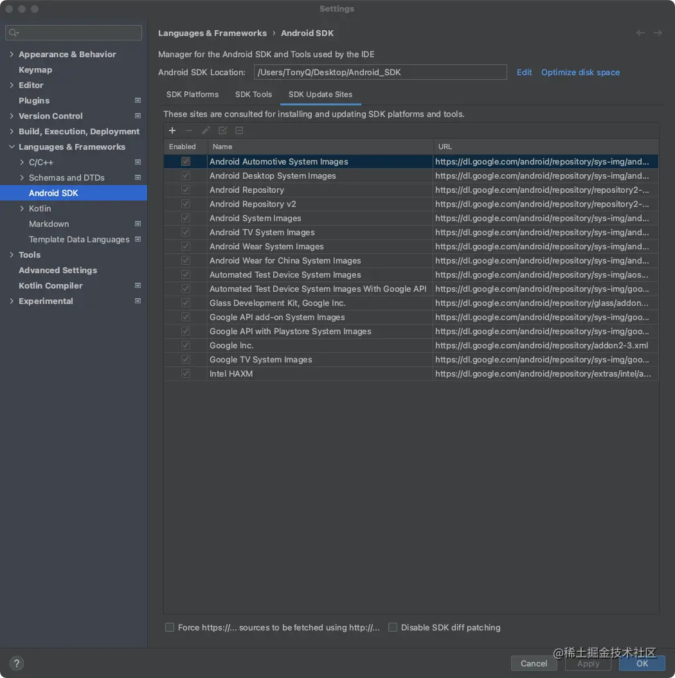The image size is (675, 678).
Task: Click the help question mark button
Action: [x=17, y=663]
